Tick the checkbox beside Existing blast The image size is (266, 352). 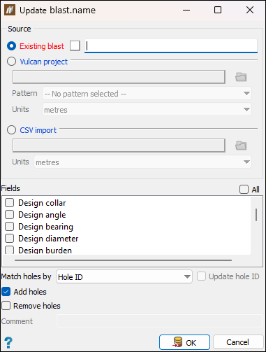pyautogui.click(x=75, y=45)
